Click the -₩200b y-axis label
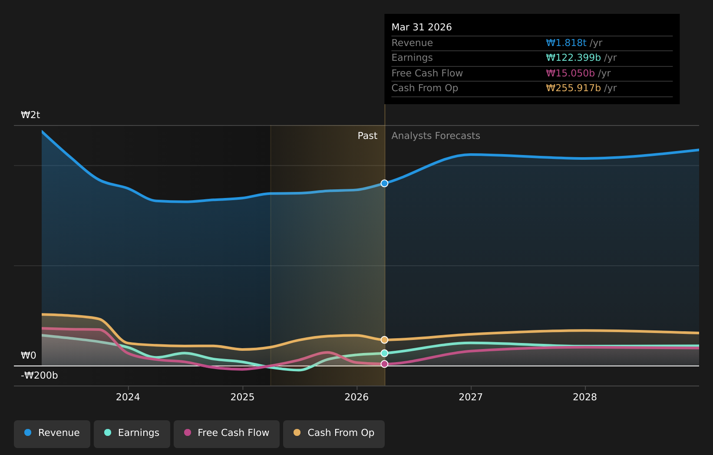 [40, 375]
